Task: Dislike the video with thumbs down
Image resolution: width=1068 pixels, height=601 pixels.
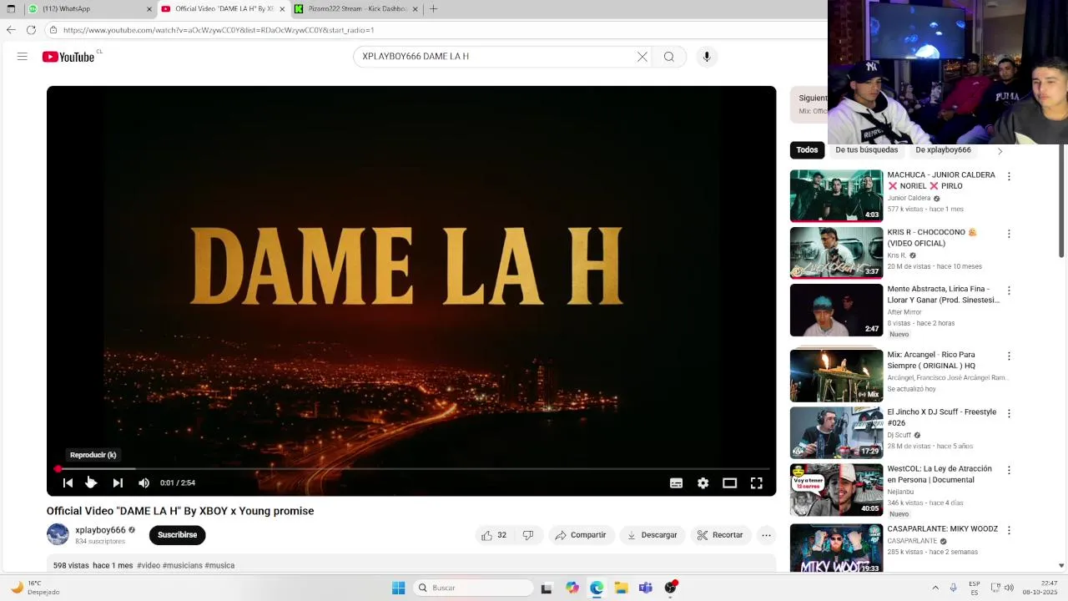Action: coord(528,535)
